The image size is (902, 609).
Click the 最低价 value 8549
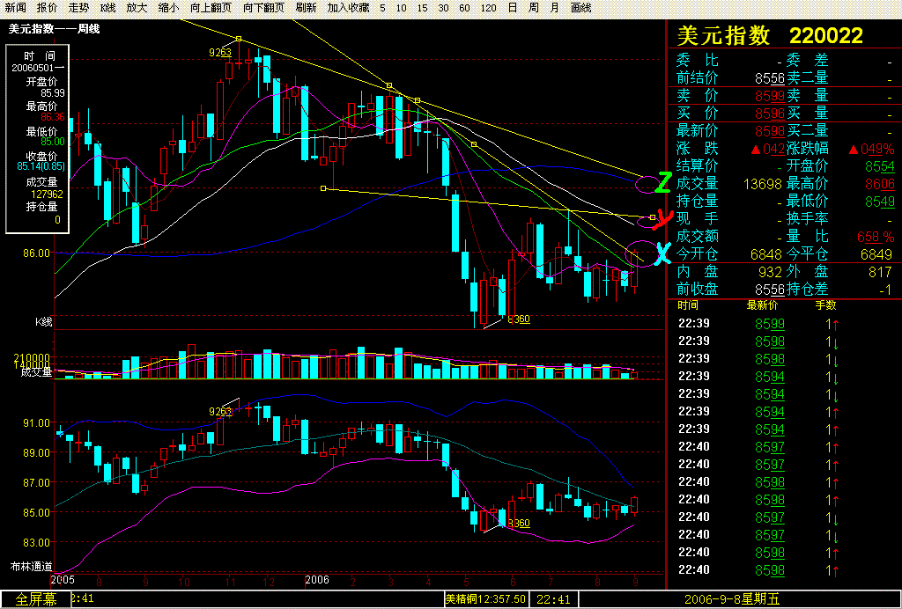click(x=880, y=201)
